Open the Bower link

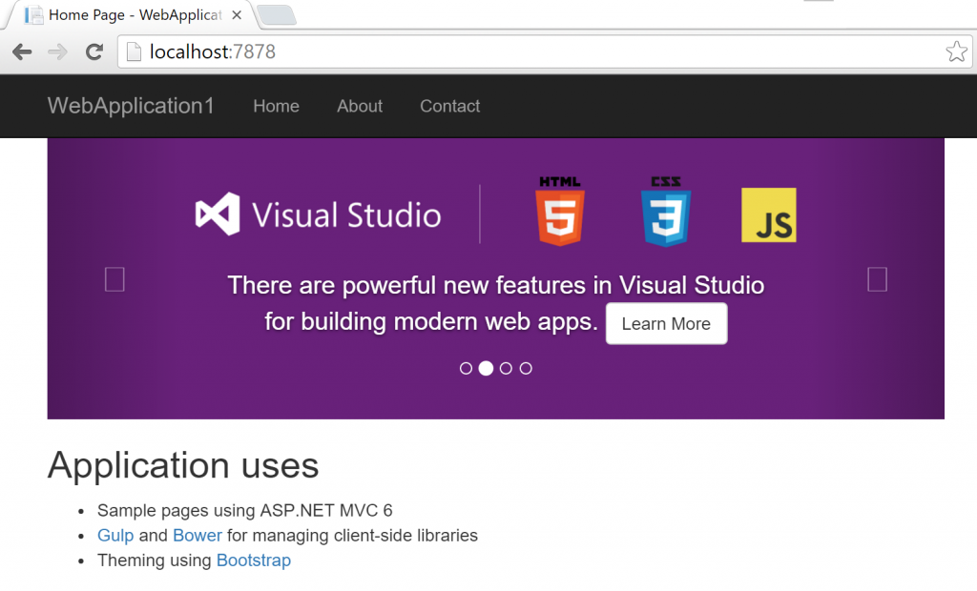[197, 536]
